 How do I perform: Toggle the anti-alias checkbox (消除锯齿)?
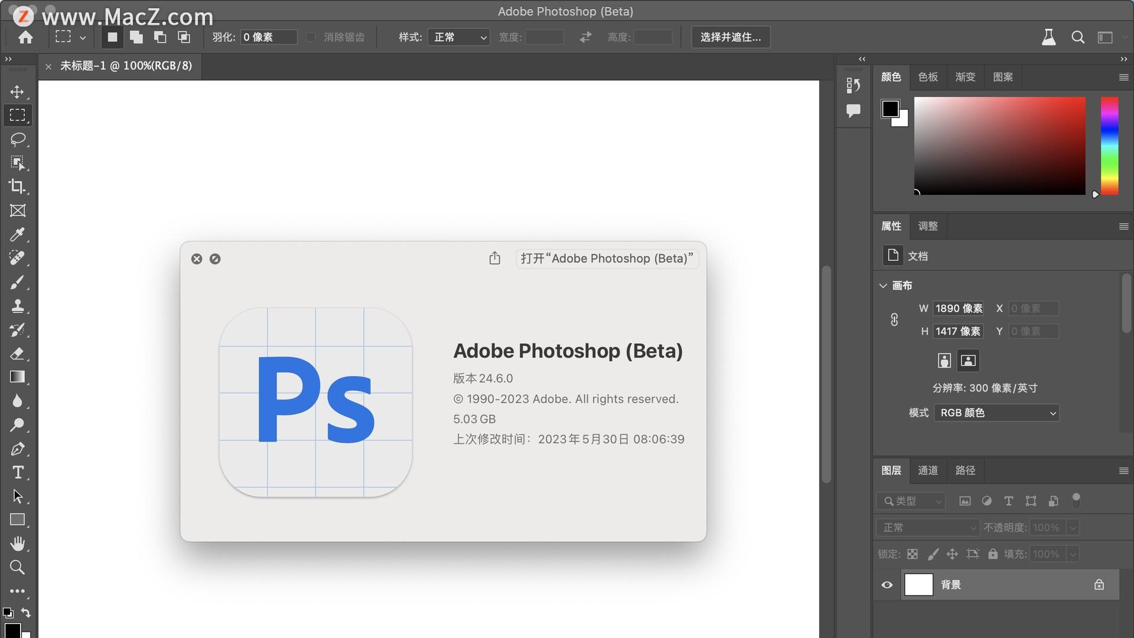[311, 37]
